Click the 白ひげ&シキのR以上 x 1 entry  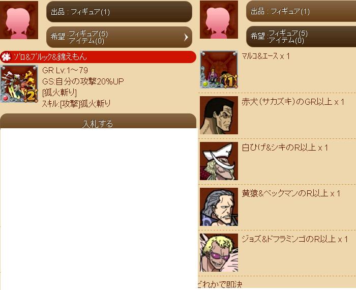285,148
